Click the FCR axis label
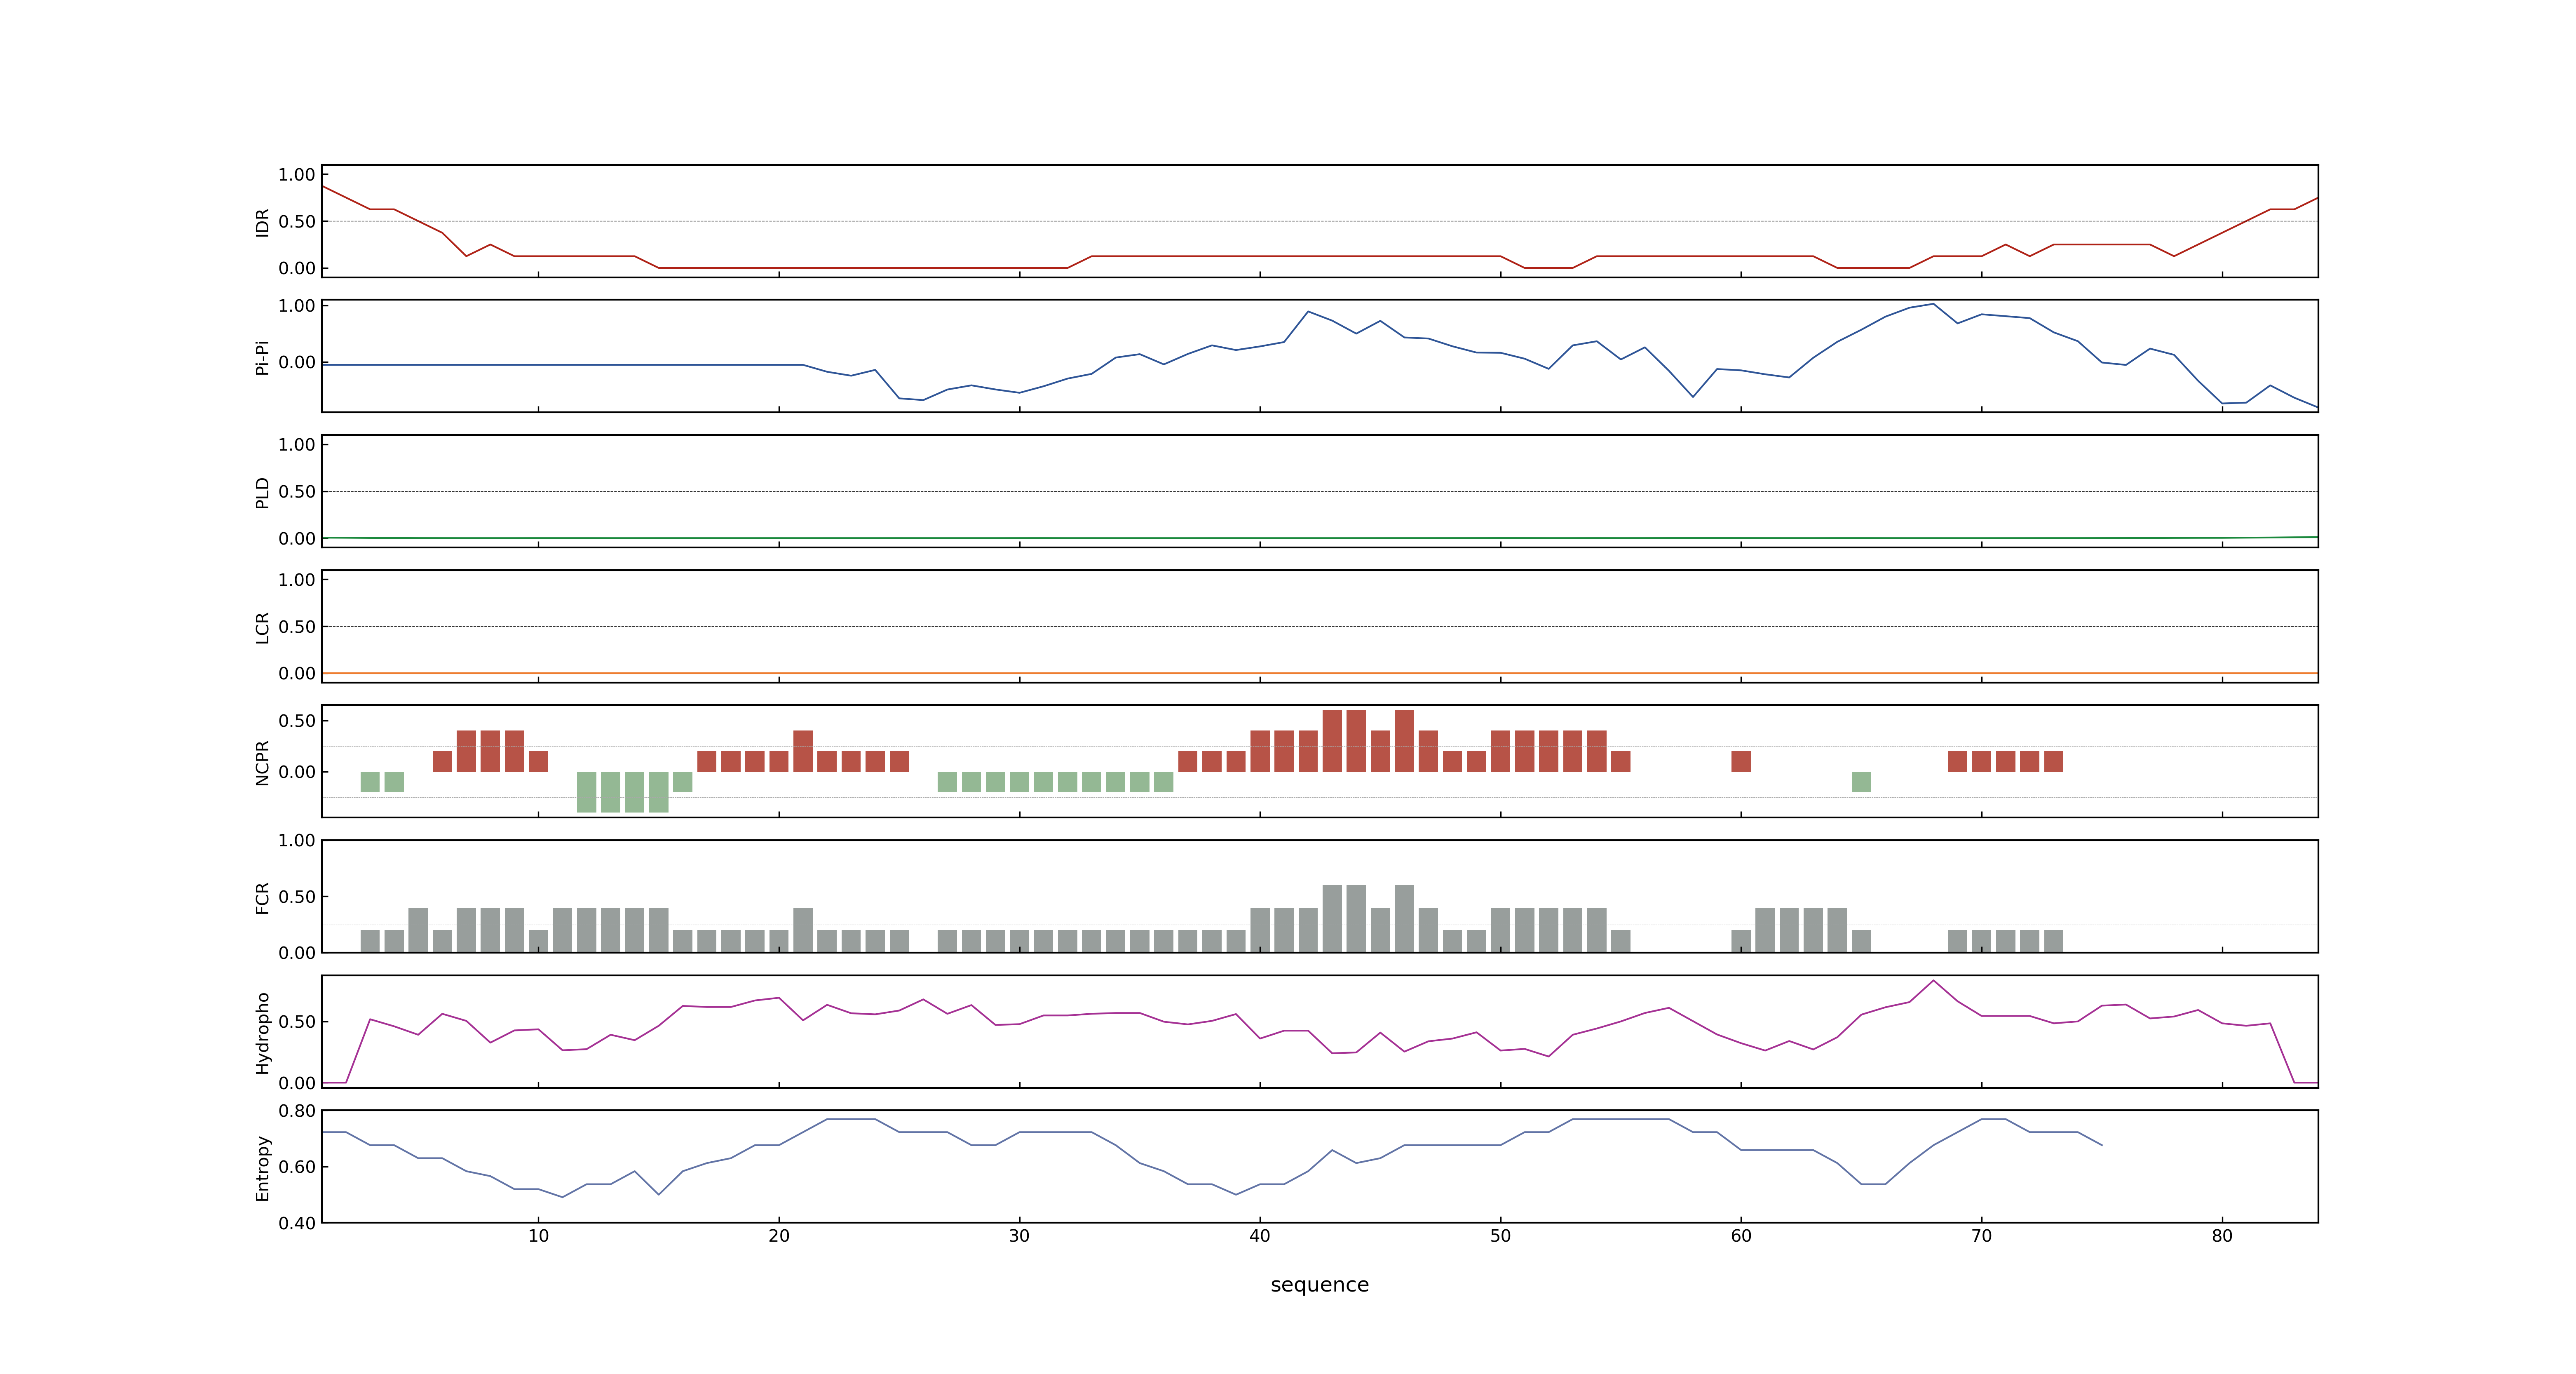The width and height of the screenshot is (2576, 1374). pos(262,898)
